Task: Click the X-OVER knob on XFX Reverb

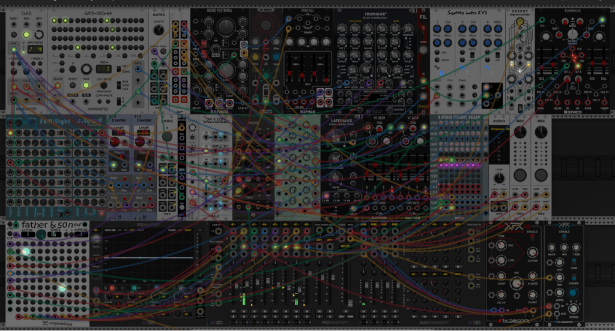Action: (x=532, y=252)
